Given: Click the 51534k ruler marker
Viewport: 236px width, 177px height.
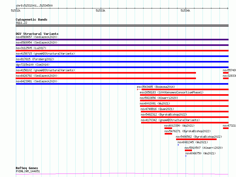Looking at the screenshot, I should [185, 11].
